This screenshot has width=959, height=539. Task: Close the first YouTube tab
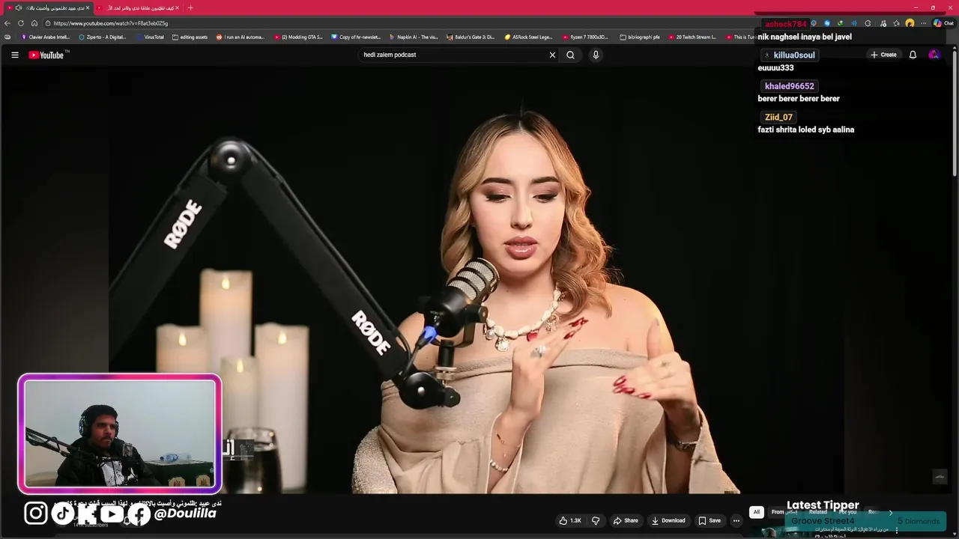tap(88, 7)
